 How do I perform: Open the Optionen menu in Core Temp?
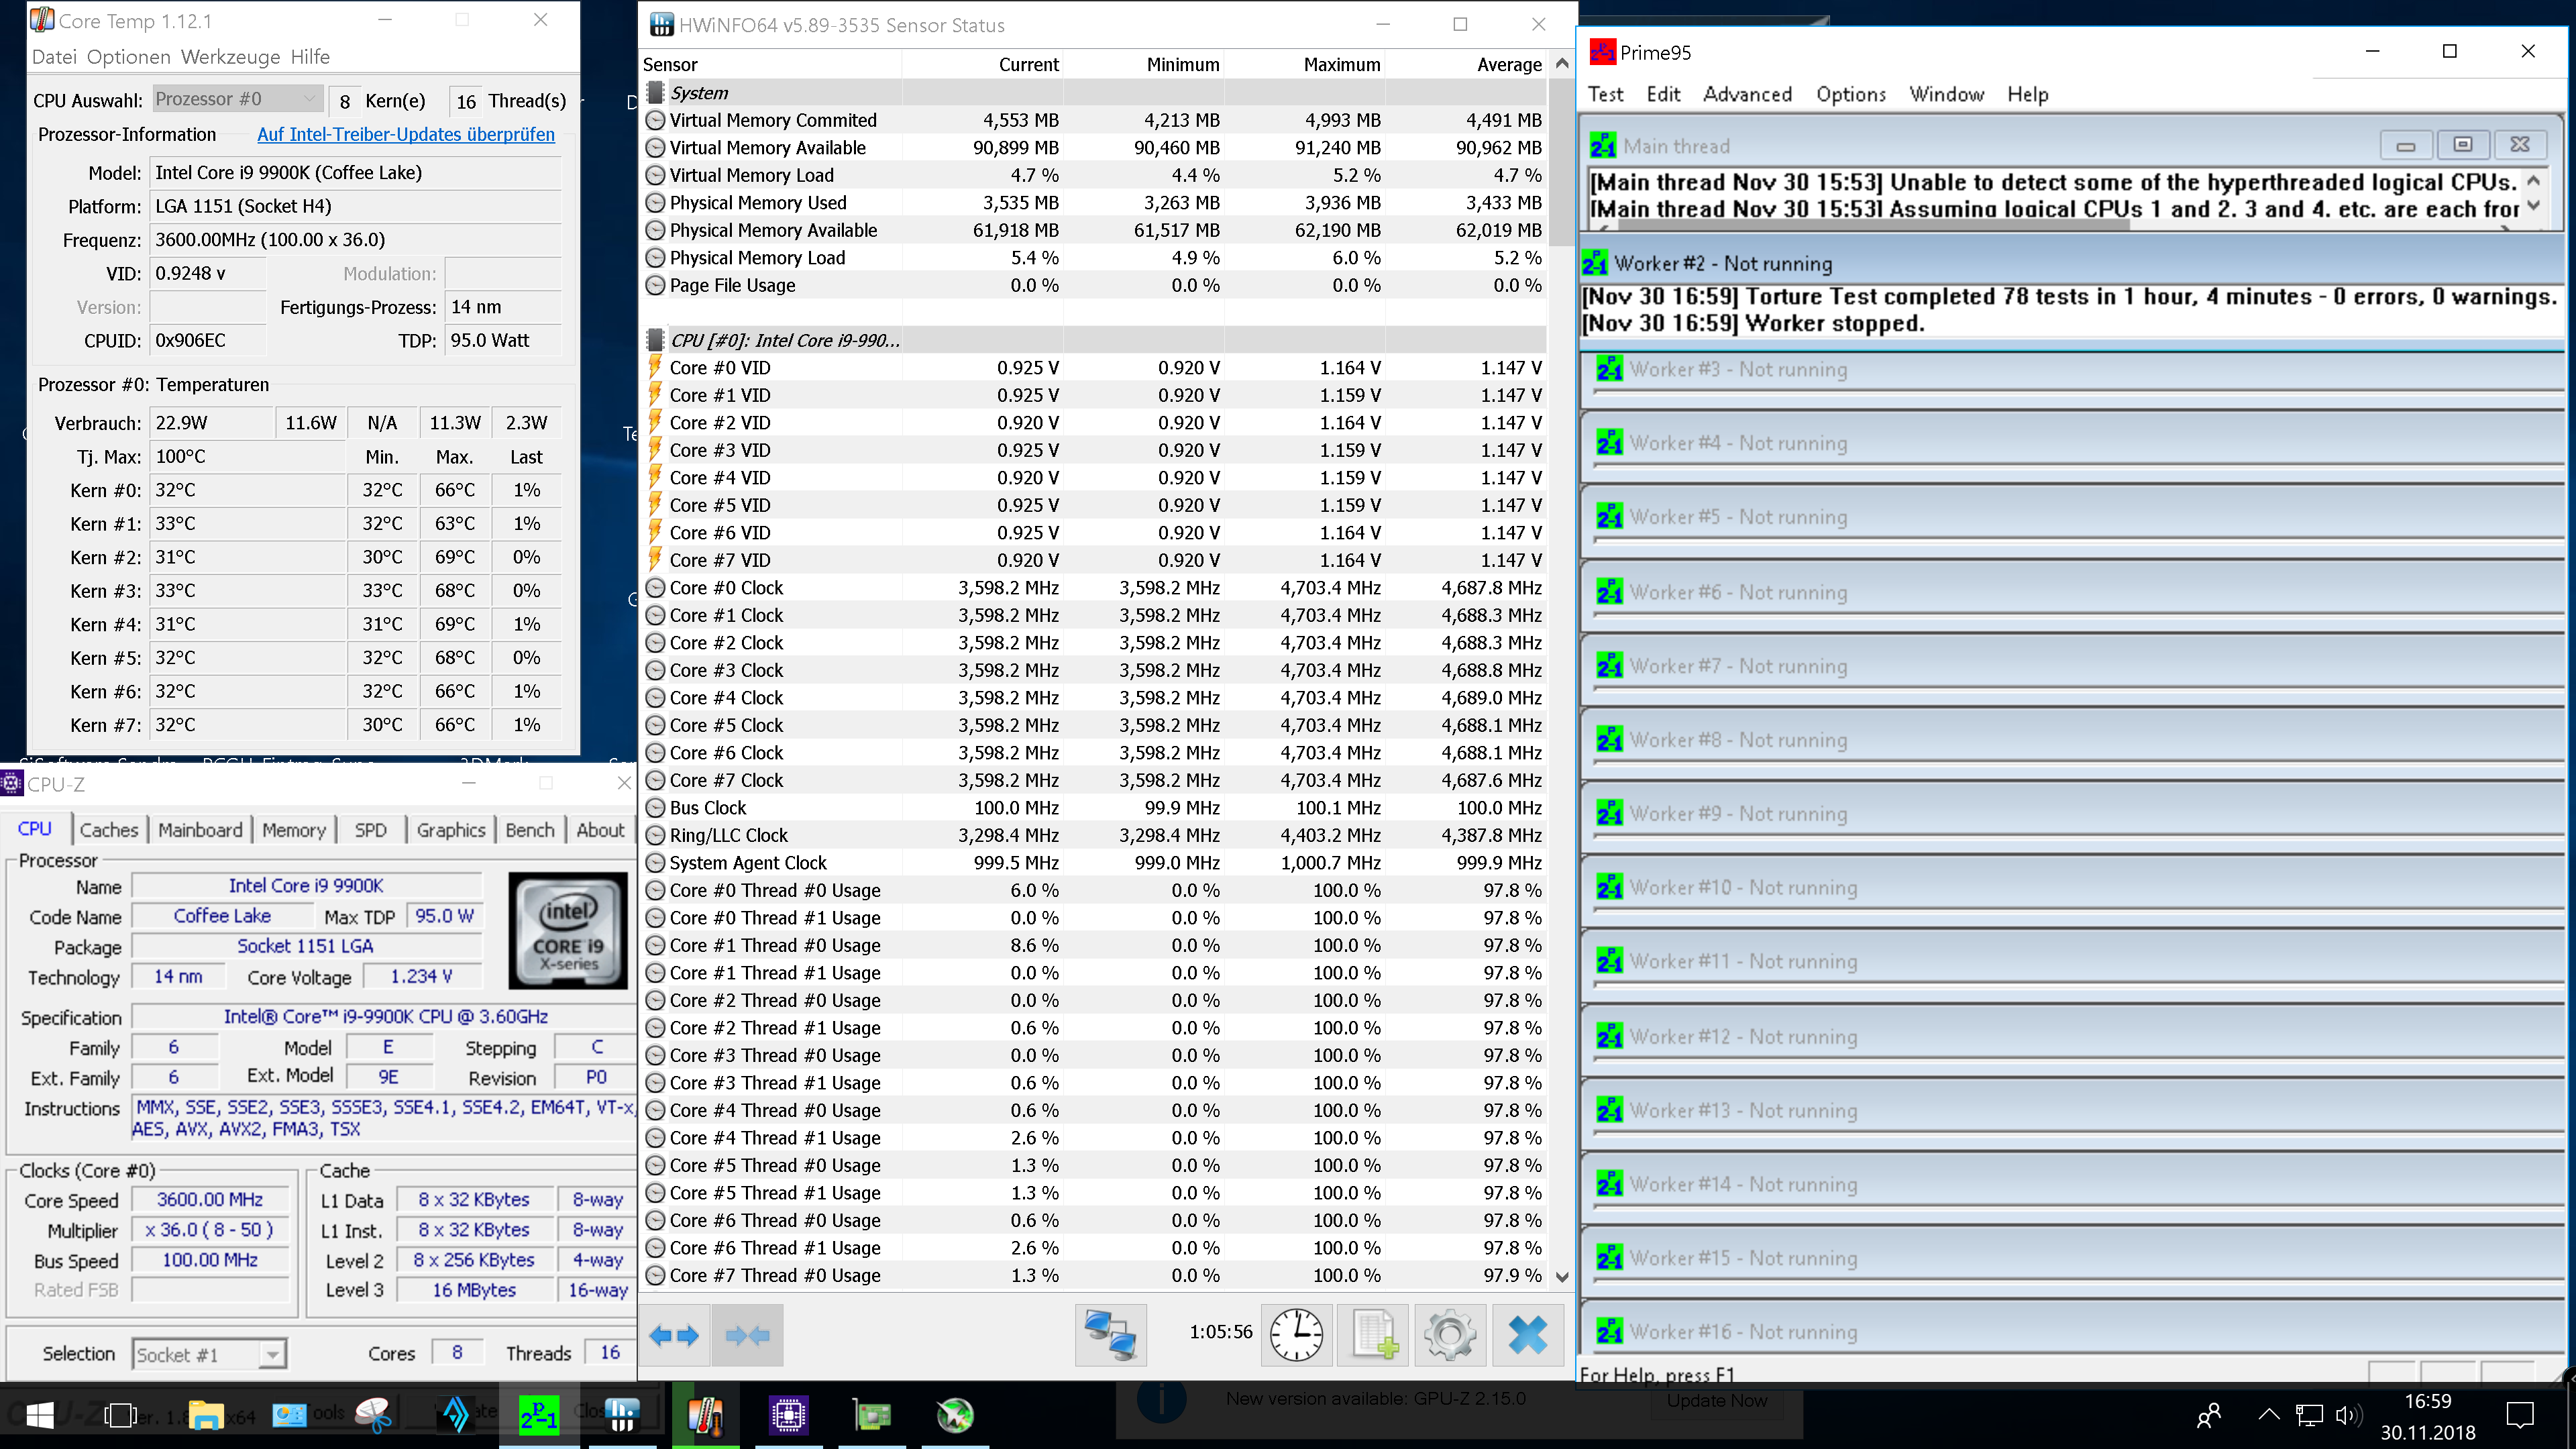[x=129, y=57]
